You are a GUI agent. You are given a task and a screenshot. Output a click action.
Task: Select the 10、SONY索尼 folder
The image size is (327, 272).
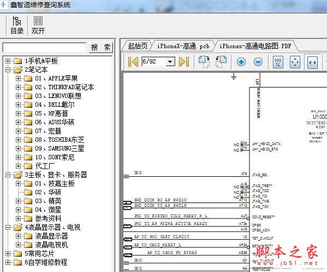[x=55, y=157]
